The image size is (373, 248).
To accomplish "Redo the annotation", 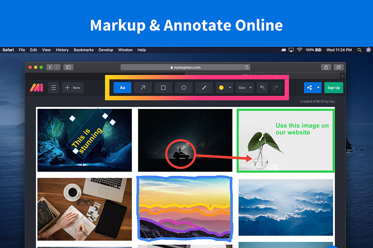I will 276,88.
